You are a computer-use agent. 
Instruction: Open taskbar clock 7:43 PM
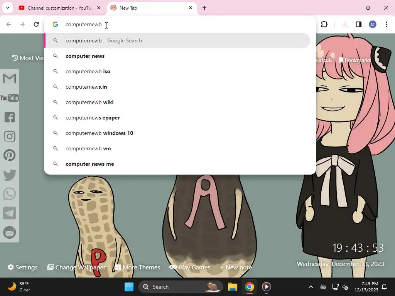tap(366, 287)
